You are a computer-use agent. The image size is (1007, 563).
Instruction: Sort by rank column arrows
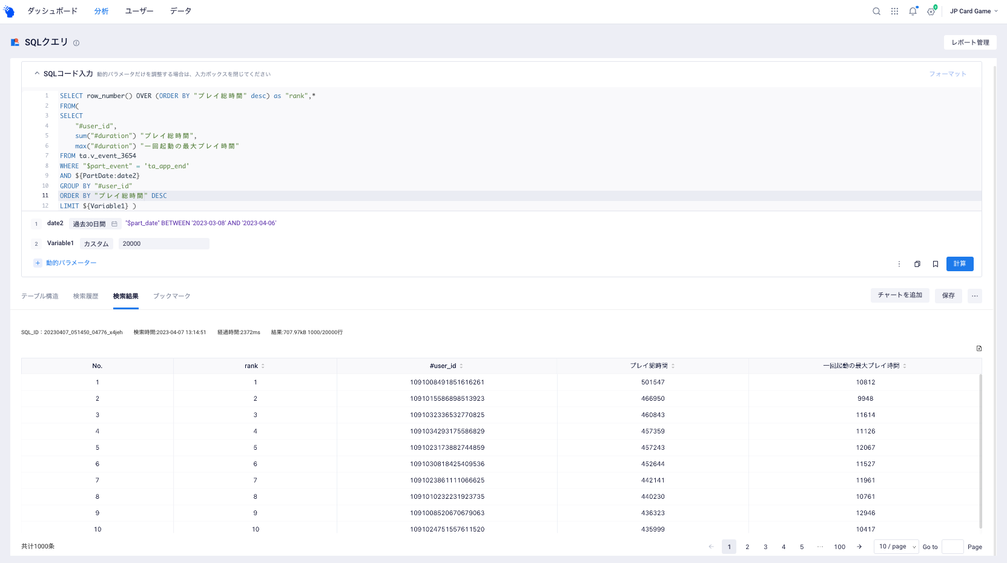(x=263, y=366)
